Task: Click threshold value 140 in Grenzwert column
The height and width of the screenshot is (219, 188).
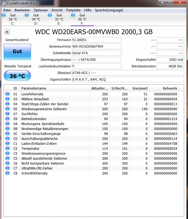Action: coord(145,109)
